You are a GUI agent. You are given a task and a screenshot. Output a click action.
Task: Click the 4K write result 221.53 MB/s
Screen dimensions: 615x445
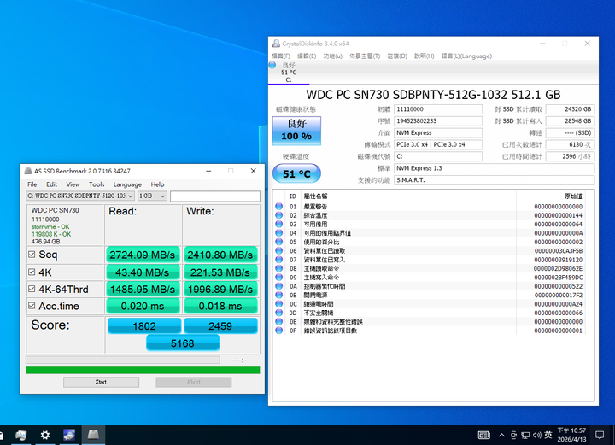point(220,272)
